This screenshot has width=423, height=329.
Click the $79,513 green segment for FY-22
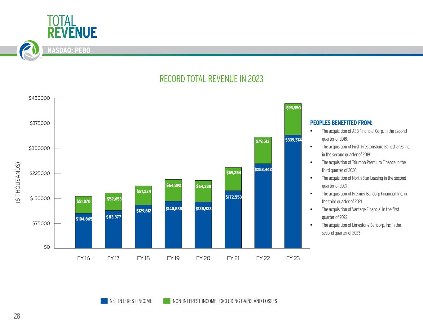tap(263, 150)
